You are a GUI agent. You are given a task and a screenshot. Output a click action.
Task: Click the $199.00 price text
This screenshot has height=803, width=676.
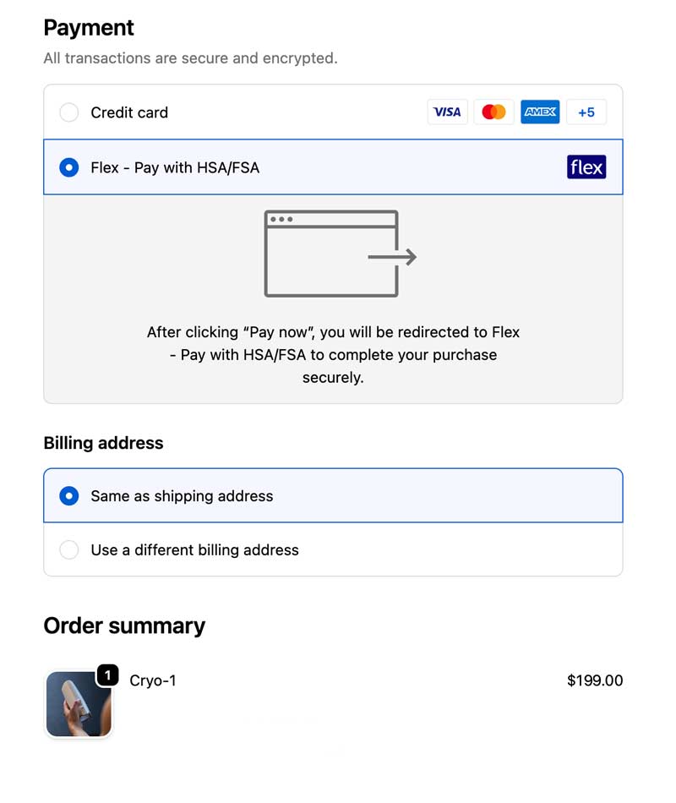pos(595,680)
